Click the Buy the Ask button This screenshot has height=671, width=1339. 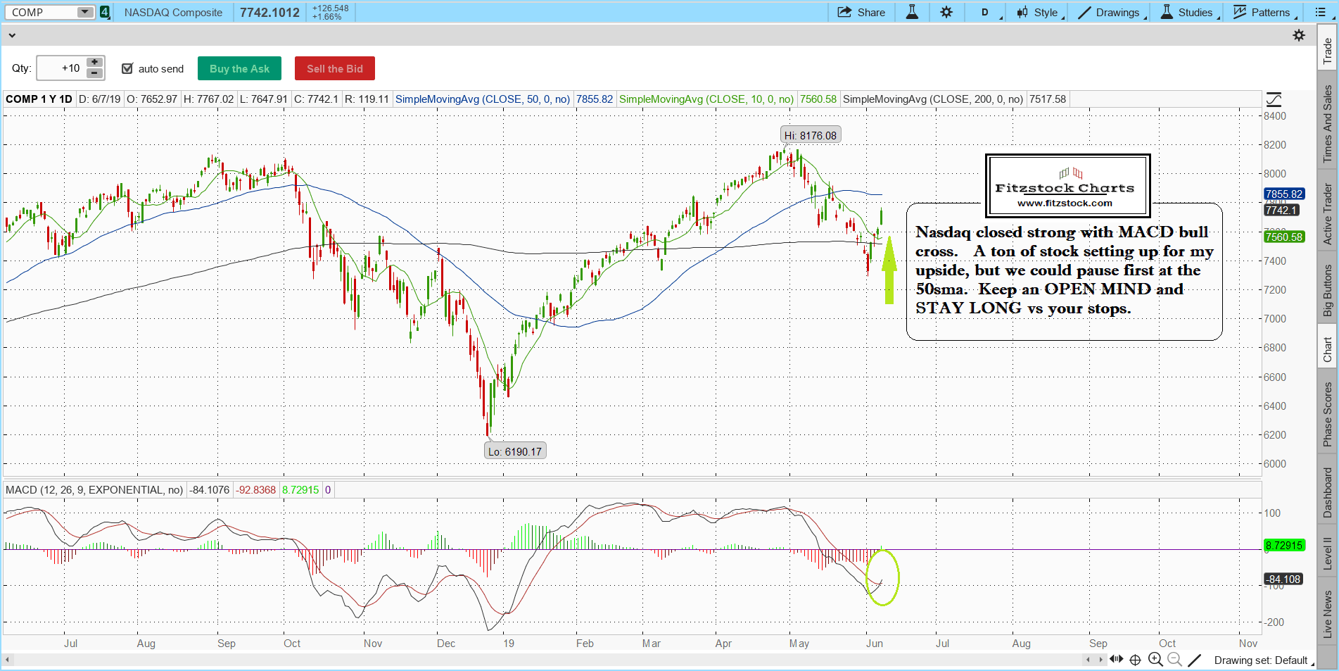239,68
